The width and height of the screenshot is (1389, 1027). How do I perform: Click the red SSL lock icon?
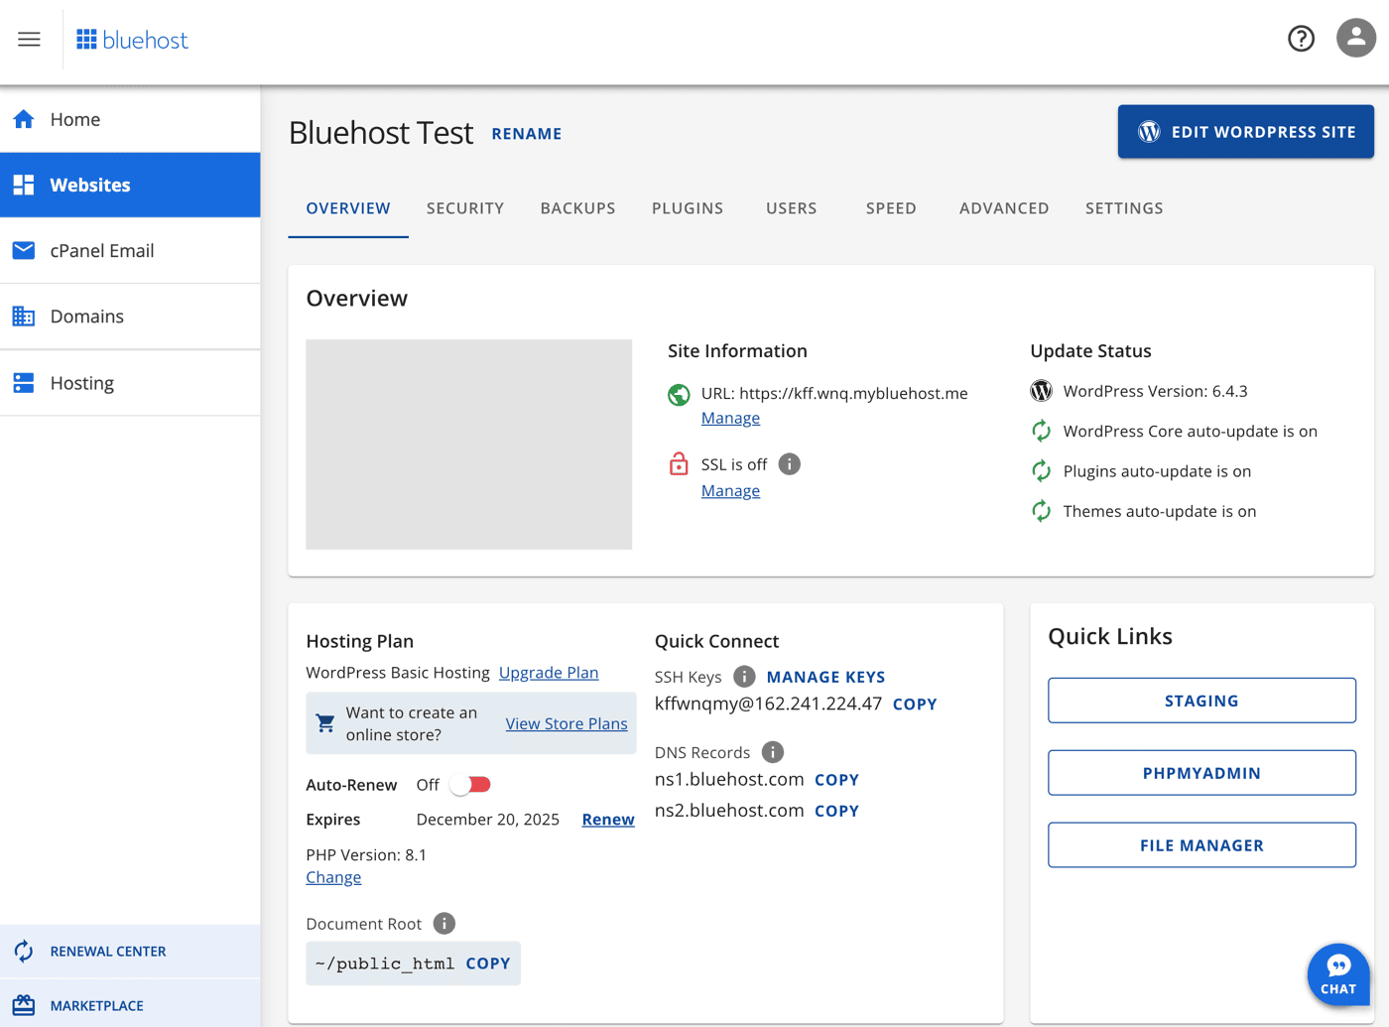coord(679,463)
